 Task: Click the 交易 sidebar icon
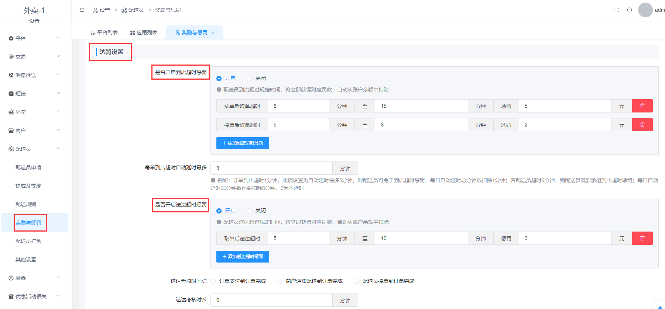click(x=11, y=57)
